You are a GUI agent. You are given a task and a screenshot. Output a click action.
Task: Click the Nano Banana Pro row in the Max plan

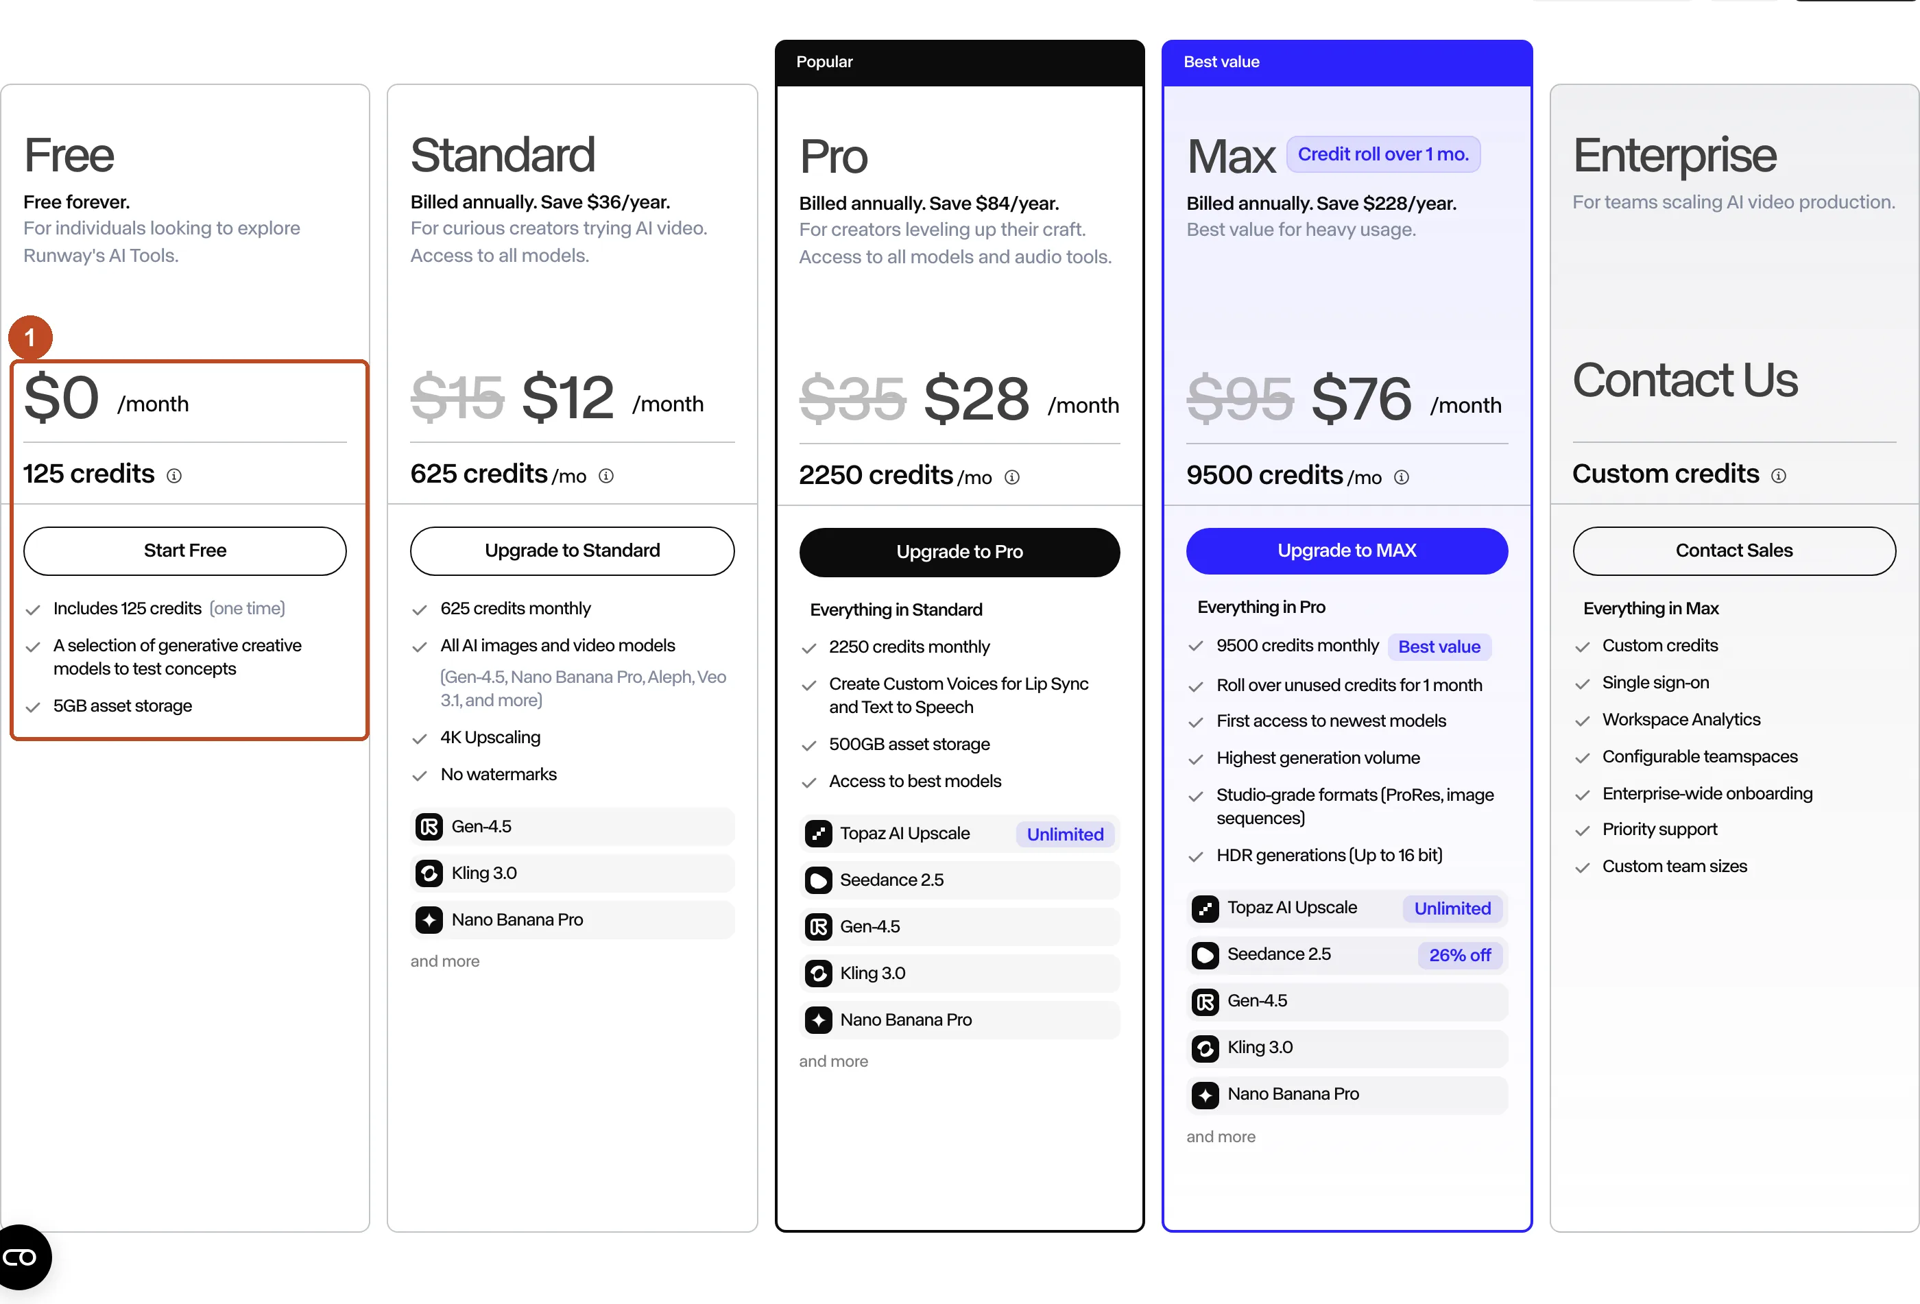pos(1347,1094)
